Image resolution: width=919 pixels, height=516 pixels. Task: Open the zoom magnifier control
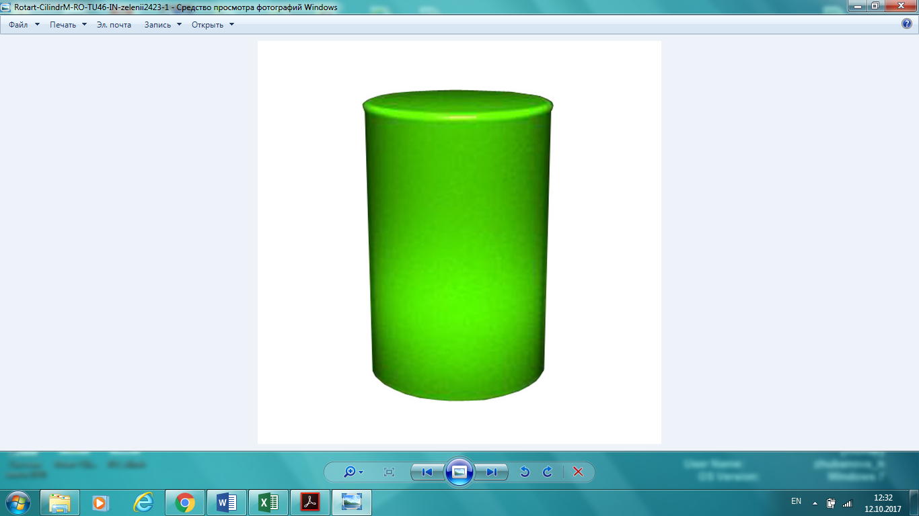pyautogui.click(x=353, y=472)
